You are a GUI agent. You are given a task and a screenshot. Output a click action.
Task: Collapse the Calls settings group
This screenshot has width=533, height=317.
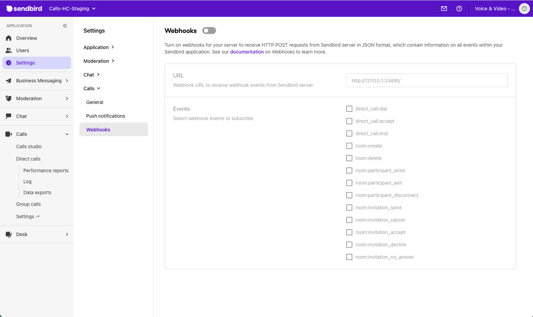[92, 89]
